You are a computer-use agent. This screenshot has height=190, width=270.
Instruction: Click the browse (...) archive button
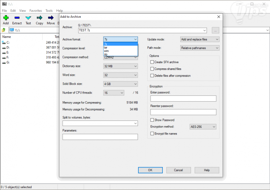click(x=215, y=30)
